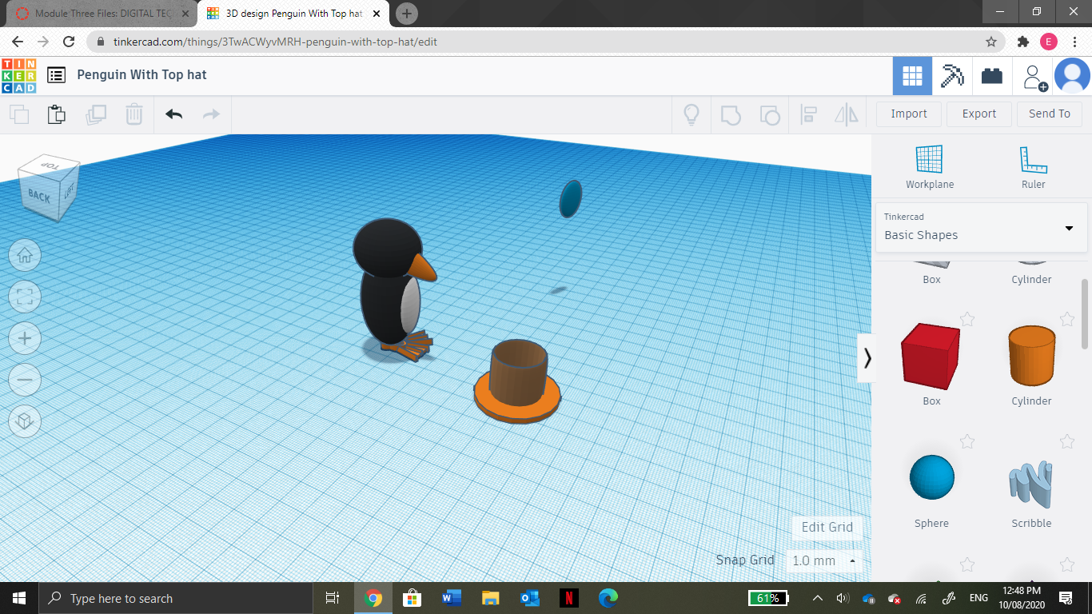Click the shapes panel scrollbar
Screen dimensions: 1092x614
click(x=1085, y=313)
